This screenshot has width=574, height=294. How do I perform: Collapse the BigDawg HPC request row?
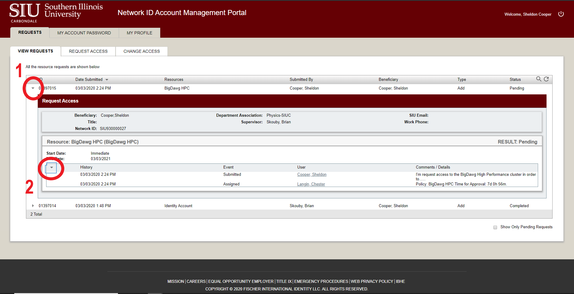click(33, 88)
